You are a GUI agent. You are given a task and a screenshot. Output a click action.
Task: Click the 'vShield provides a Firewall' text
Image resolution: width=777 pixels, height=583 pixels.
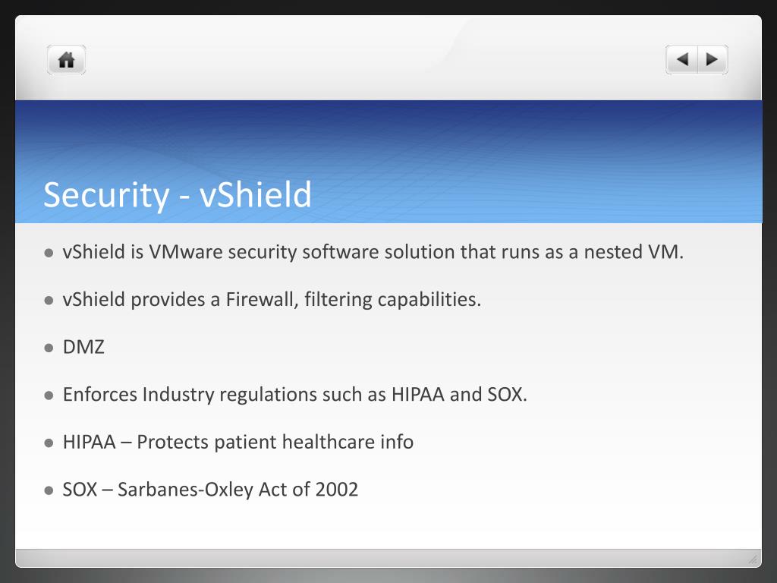click(272, 299)
